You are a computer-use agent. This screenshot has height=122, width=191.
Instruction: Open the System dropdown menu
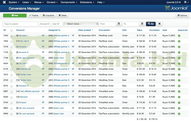[14, 2]
